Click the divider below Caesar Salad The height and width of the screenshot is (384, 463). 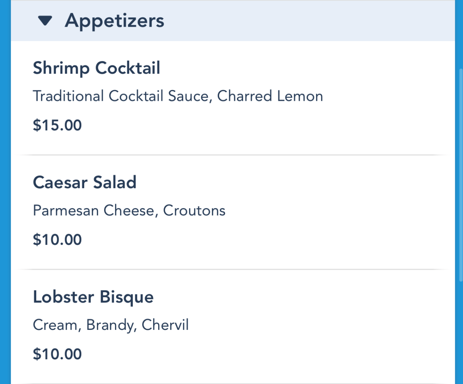(x=231, y=269)
